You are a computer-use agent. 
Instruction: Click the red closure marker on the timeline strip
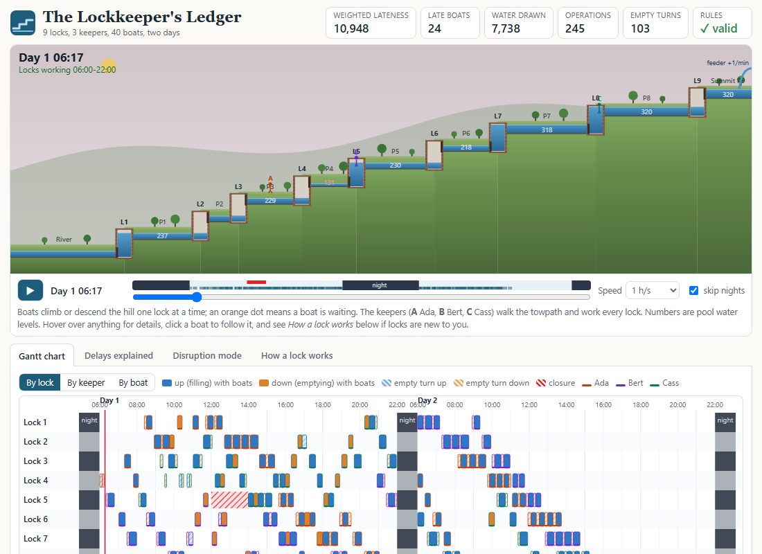click(256, 283)
